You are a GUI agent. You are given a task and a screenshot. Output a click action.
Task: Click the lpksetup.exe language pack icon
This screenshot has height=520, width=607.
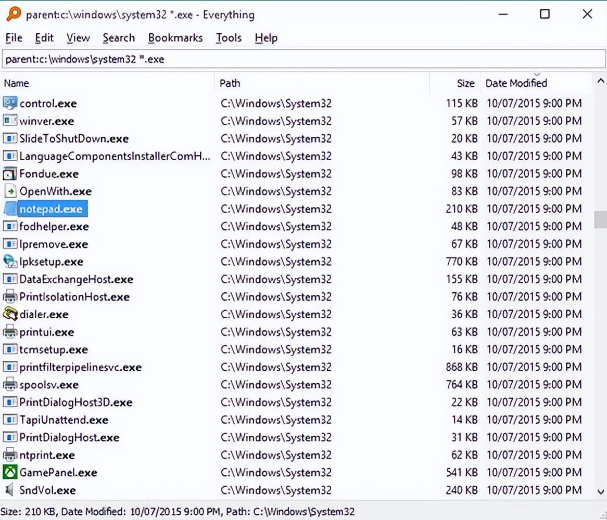coord(10,262)
